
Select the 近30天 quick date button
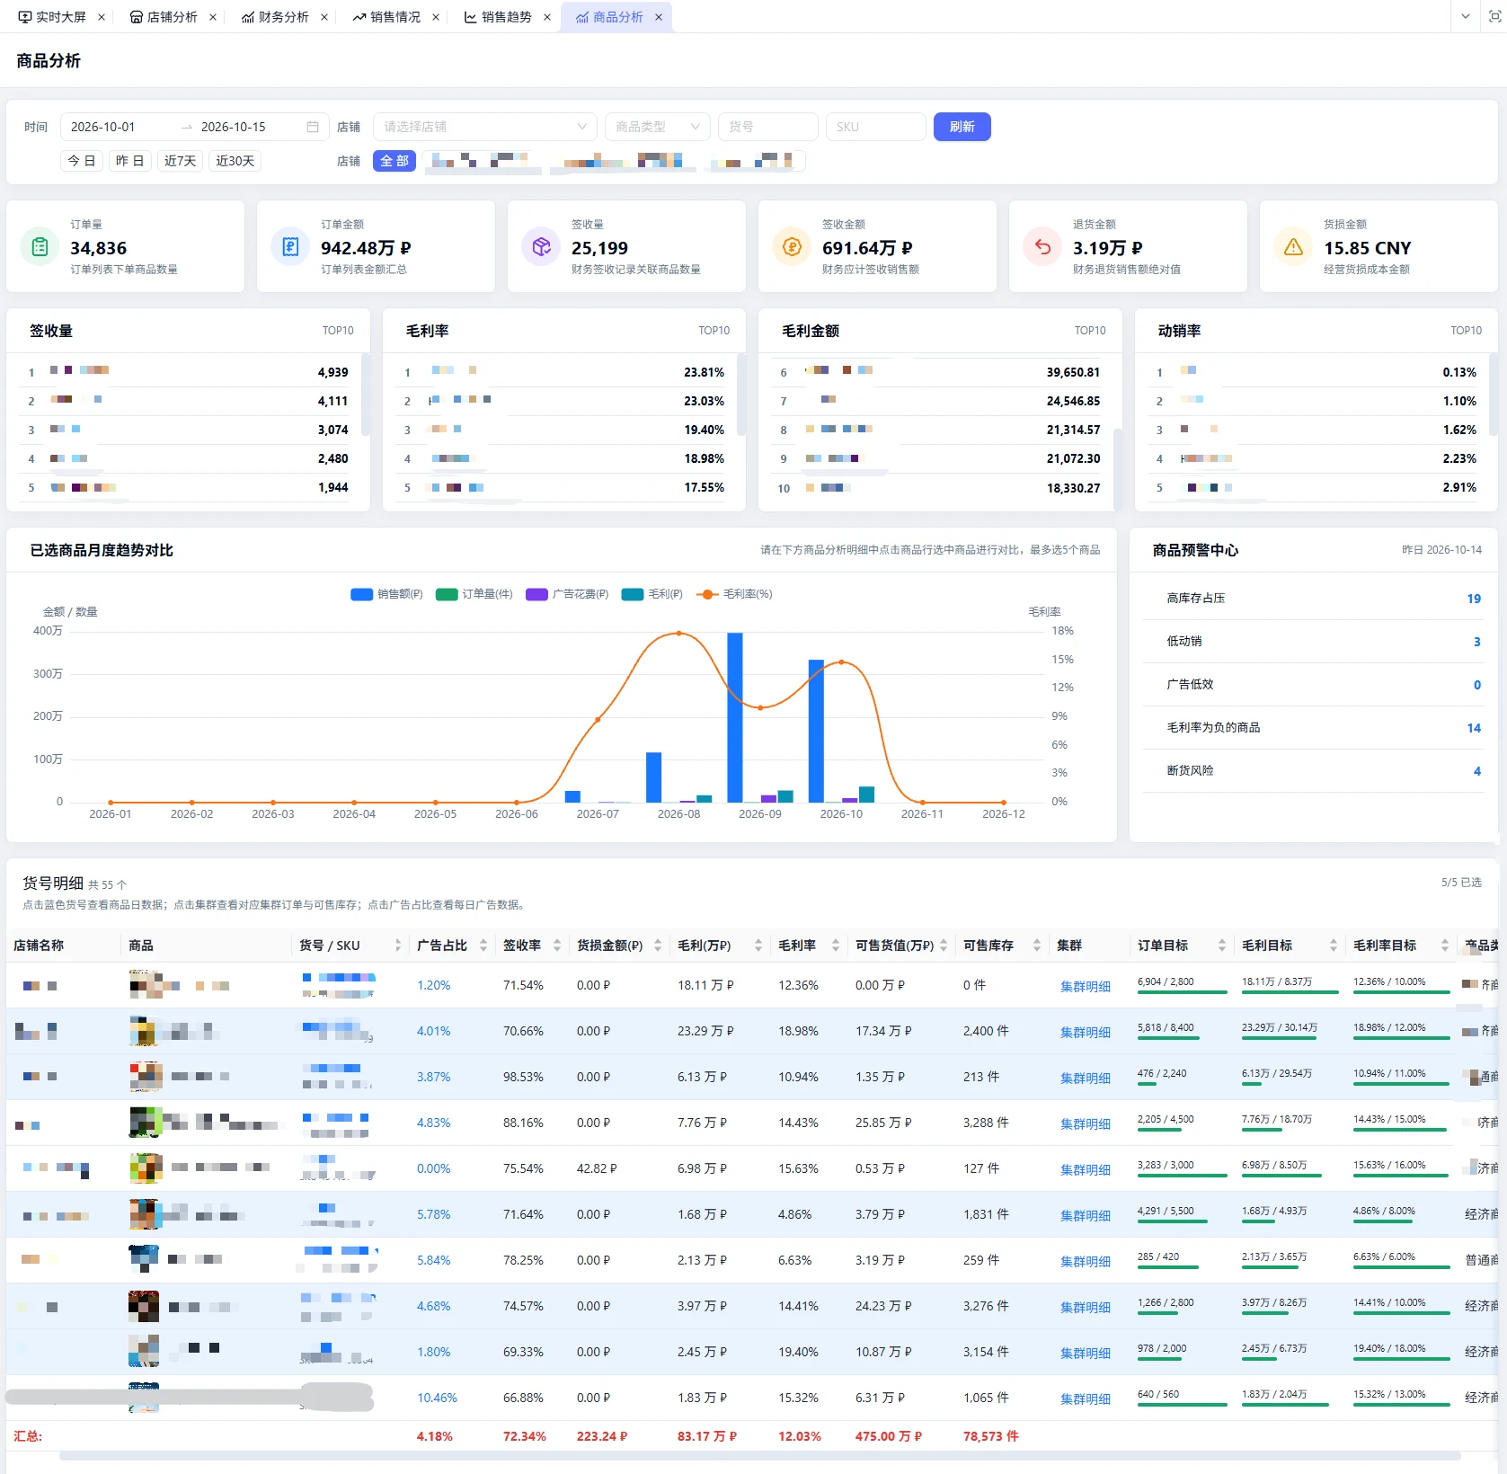tap(235, 161)
